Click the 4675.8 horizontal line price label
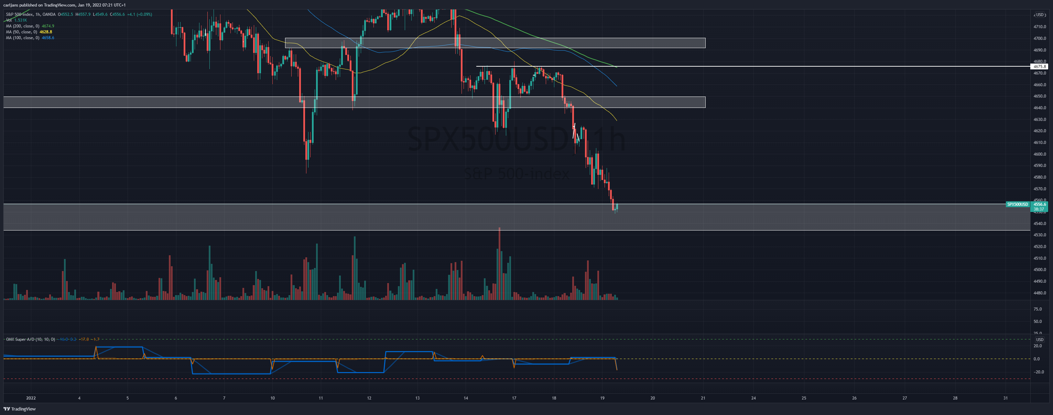The image size is (1053, 415). click(1039, 67)
